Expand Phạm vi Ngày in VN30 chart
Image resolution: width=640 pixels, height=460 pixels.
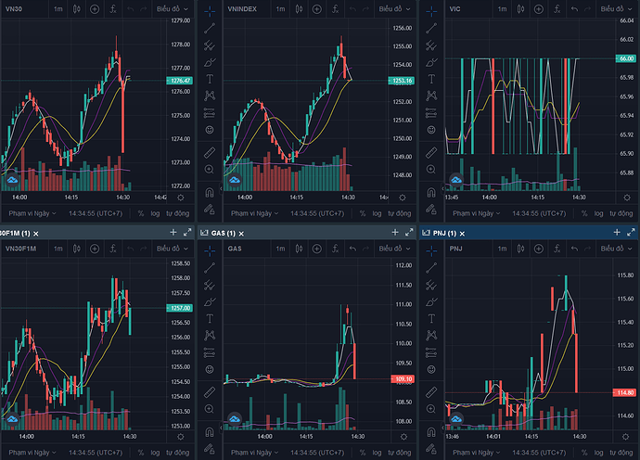32,213
